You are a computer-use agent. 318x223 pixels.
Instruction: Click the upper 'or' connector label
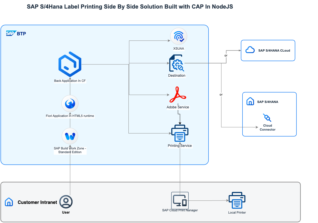pyautogui.click(x=226, y=55)
